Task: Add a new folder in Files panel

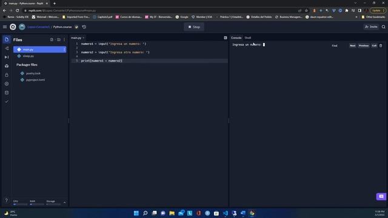Action: pos(59,39)
